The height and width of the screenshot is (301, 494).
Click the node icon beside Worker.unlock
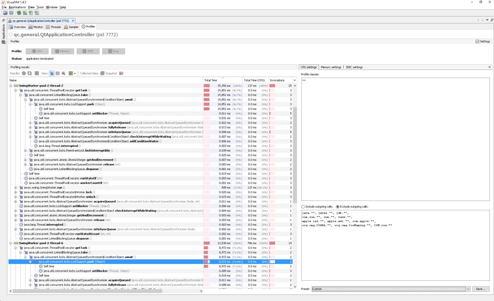click(21, 197)
